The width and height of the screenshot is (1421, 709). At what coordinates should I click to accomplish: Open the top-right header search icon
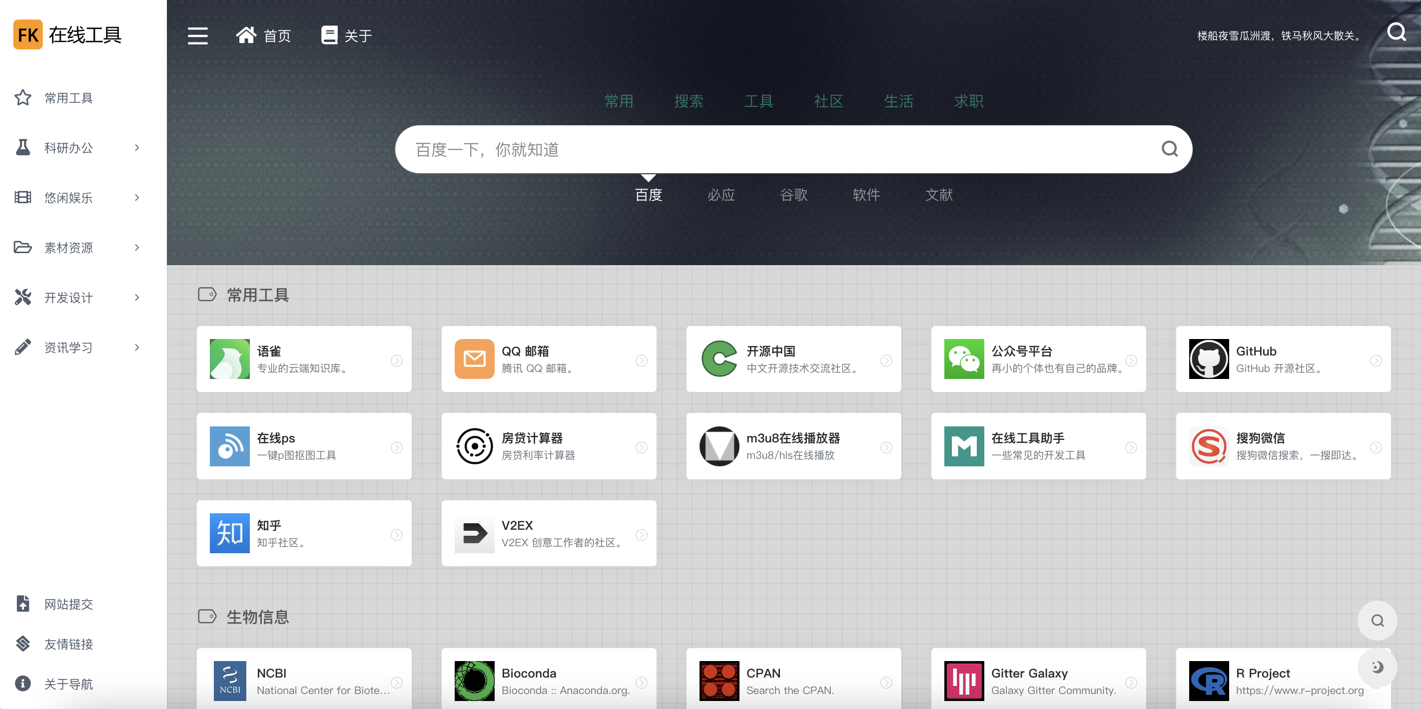coord(1396,32)
